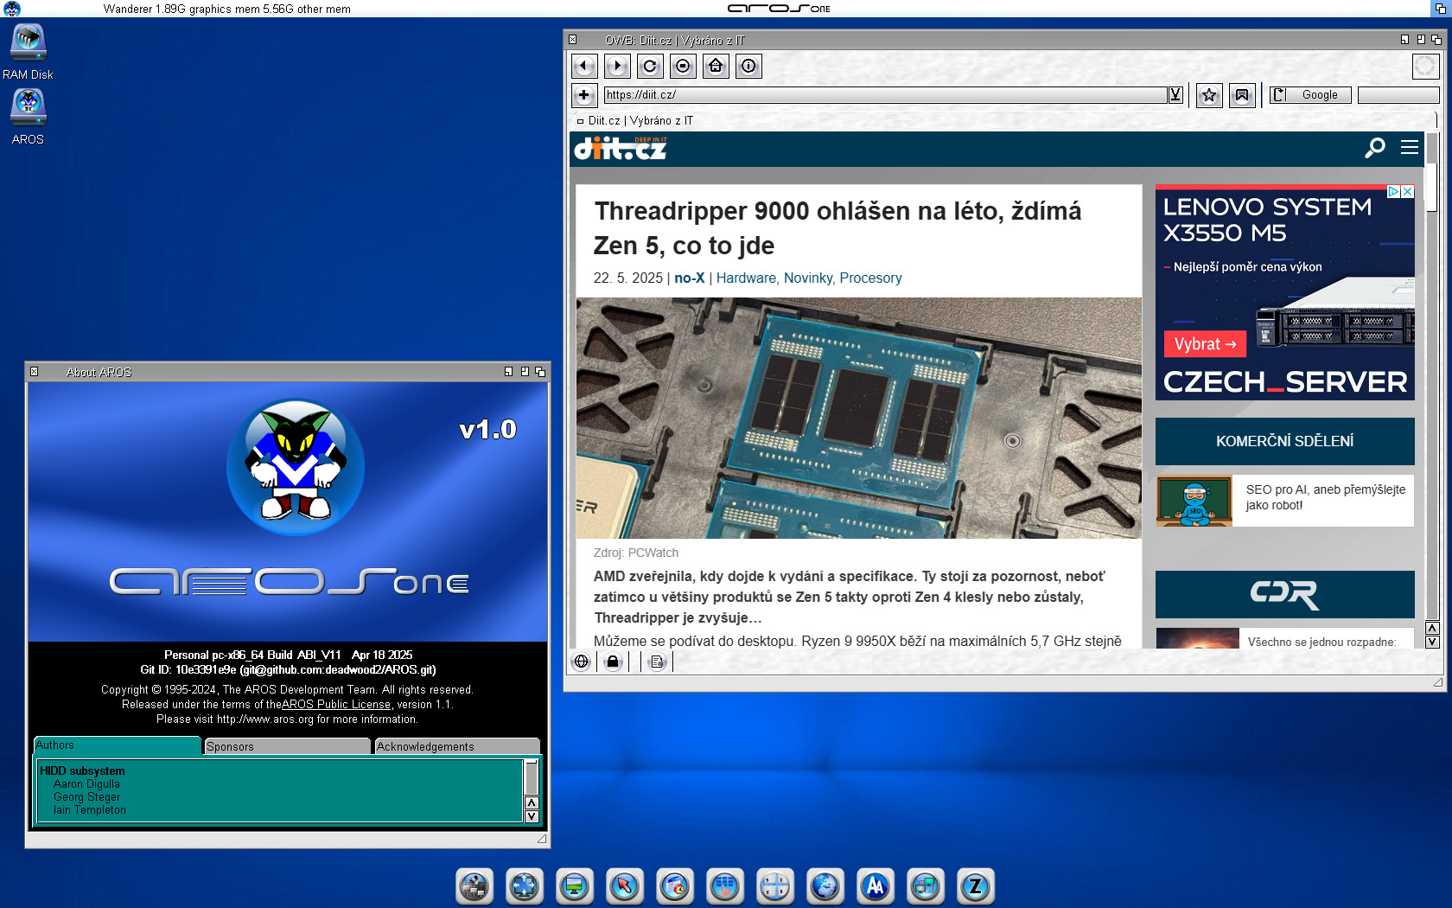Stop loading the page in OWB
Image resolution: width=1452 pixels, height=908 pixels.
(x=683, y=66)
